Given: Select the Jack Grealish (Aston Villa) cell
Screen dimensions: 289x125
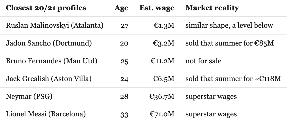Looking at the screenshot, I should 49,79.
